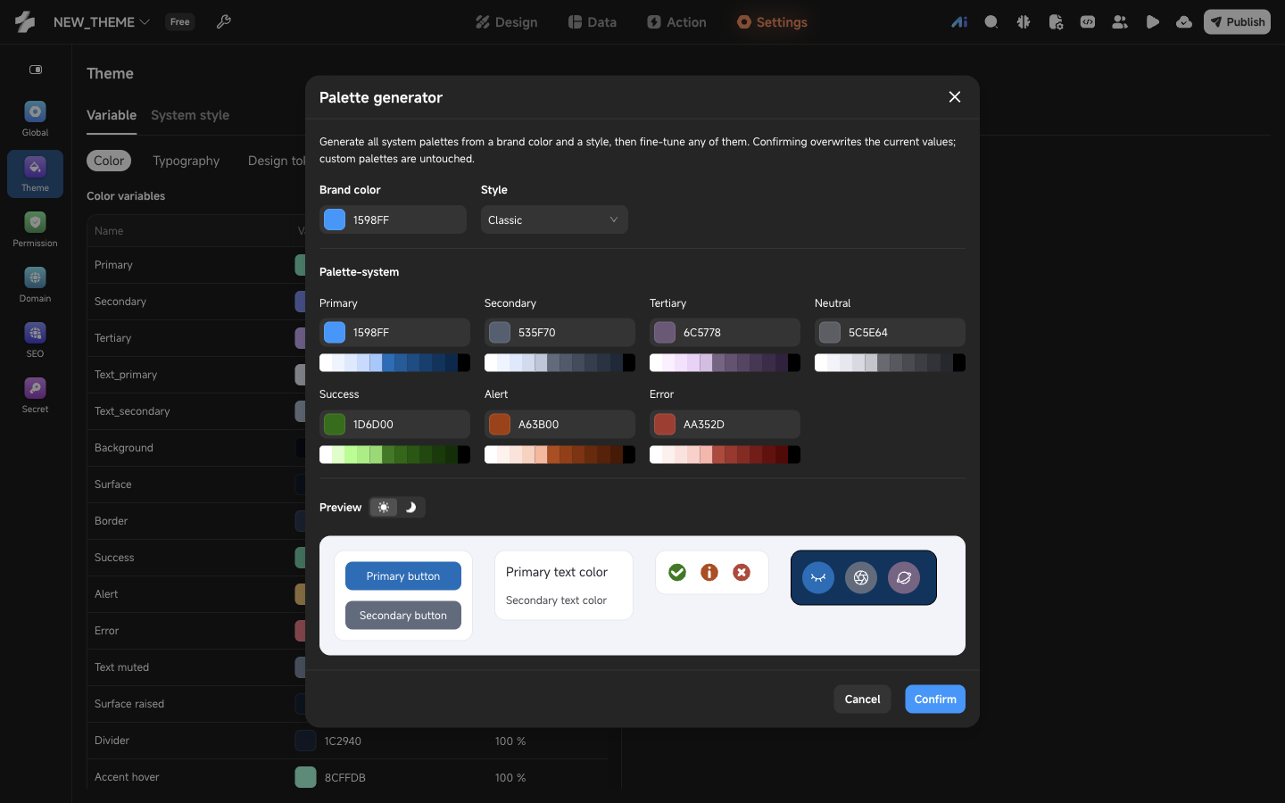Click the Publish button
The image size is (1285, 803).
tap(1237, 22)
